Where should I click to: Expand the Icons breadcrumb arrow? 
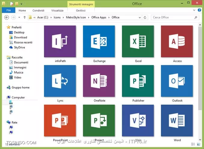pyautogui.click(x=63, y=17)
